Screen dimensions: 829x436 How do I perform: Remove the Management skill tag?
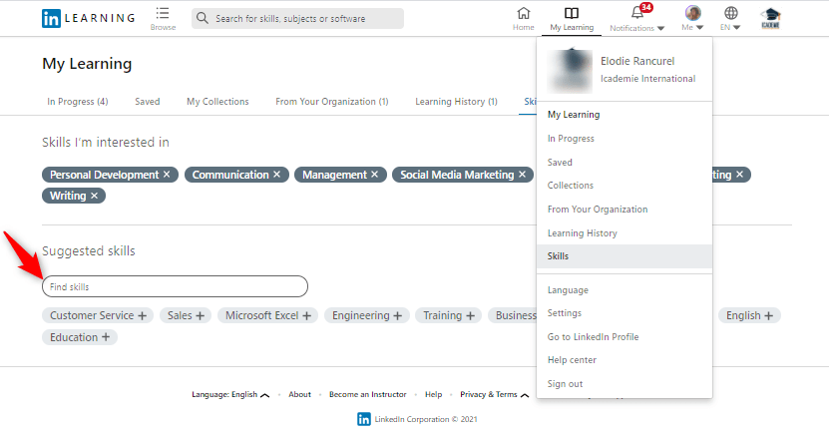click(374, 174)
